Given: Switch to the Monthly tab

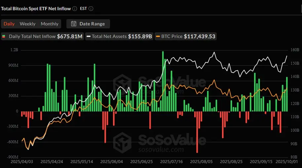Looking at the screenshot, I should 50,24.
